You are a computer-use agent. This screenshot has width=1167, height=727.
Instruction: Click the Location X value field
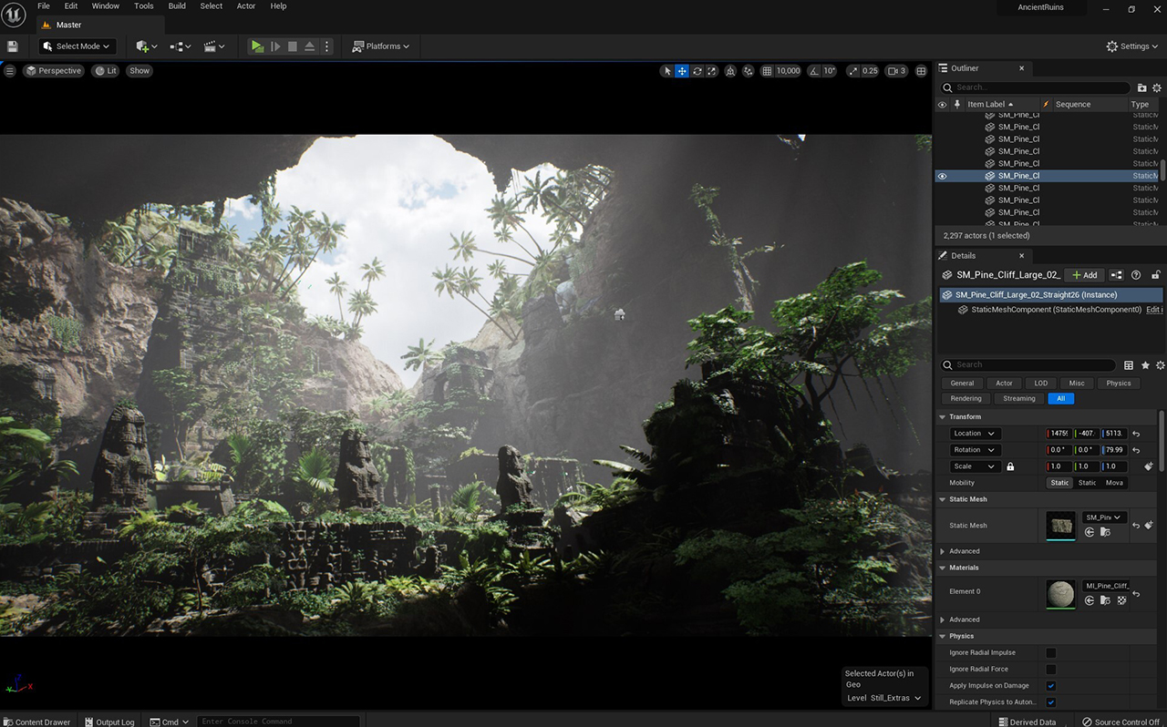[1059, 434]
